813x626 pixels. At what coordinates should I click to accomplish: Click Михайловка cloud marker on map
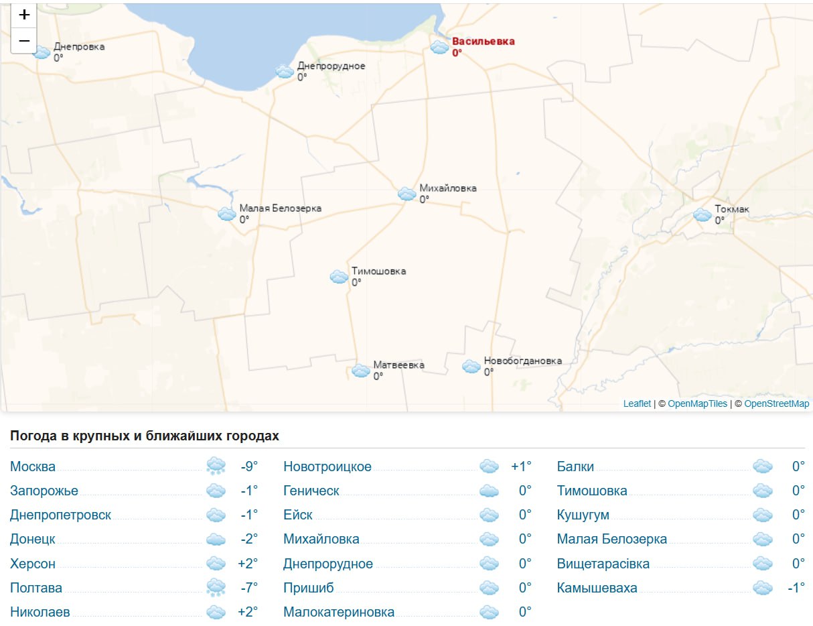click(406, 194)
